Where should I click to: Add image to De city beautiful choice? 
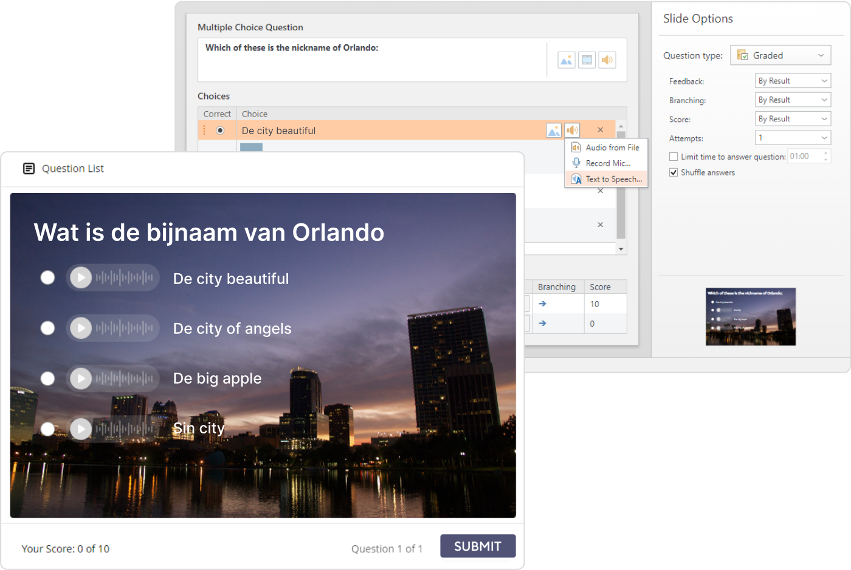click(553, 131)
